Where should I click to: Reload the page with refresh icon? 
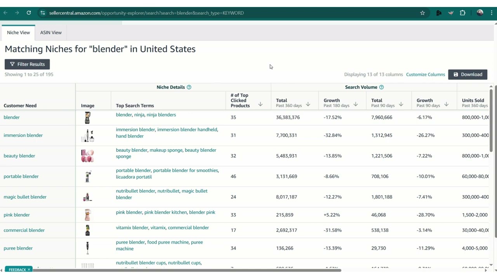pyautogui.click(x=29, y=13)
